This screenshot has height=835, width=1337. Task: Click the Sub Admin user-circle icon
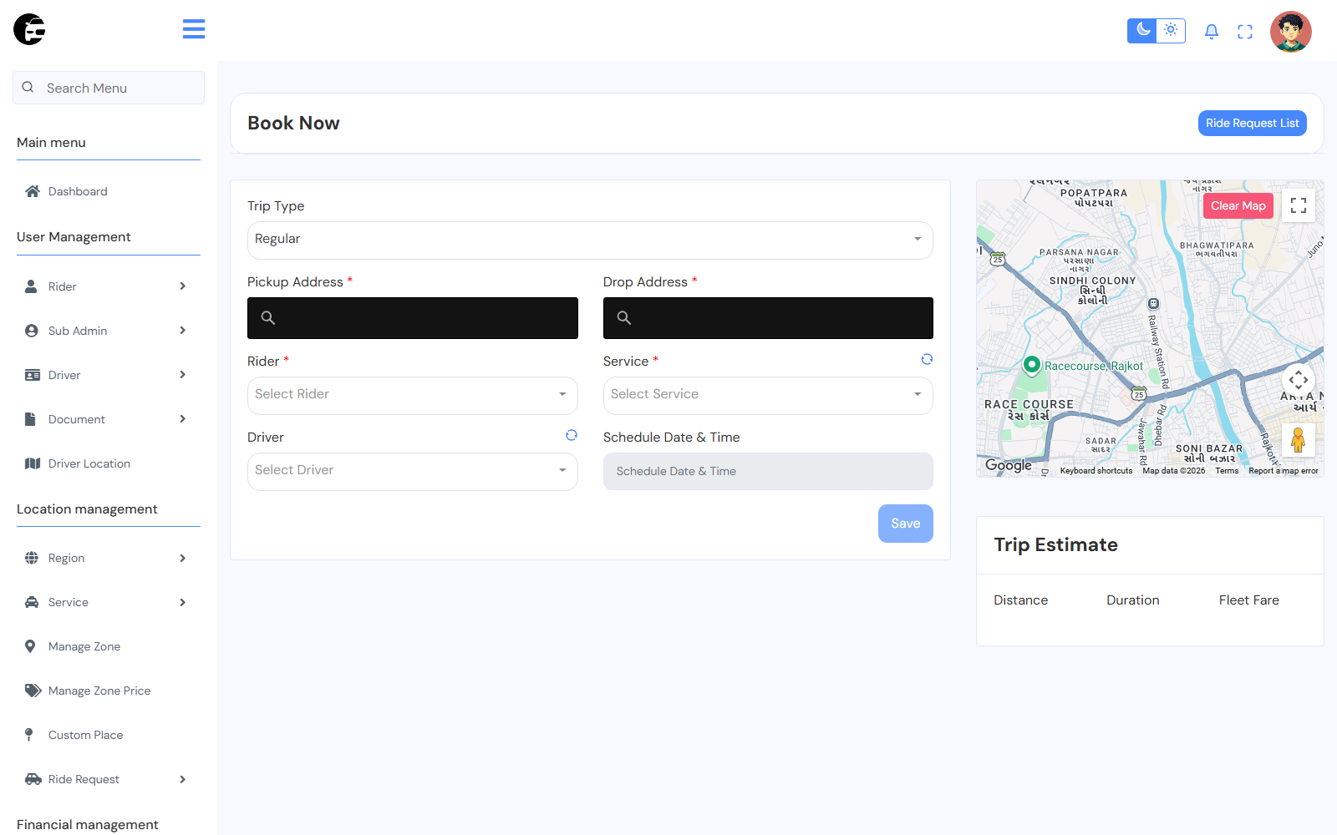coord(32,331)
